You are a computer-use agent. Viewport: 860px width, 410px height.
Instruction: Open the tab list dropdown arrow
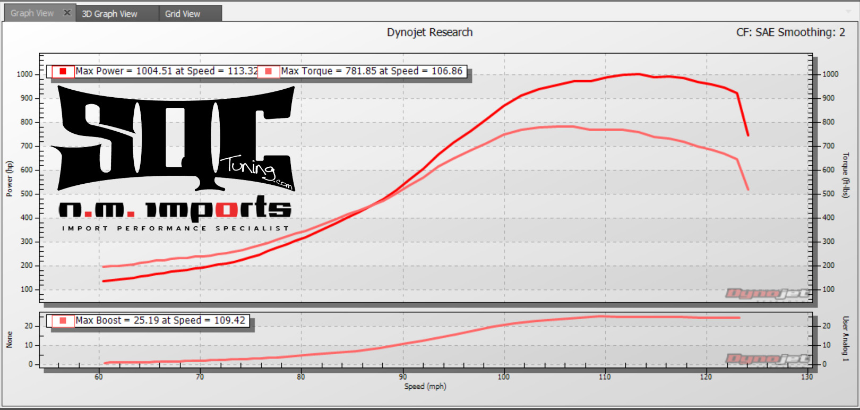tap(848, 11)
